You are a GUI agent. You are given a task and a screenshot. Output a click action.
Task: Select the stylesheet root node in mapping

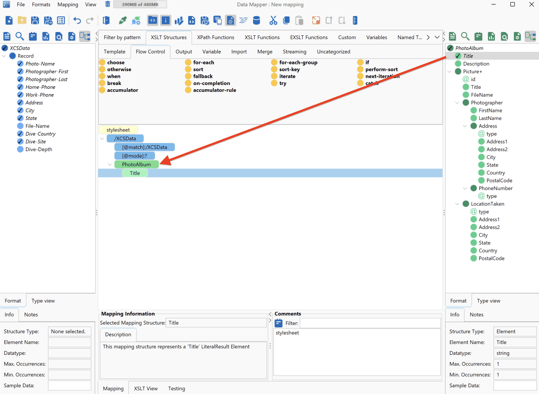tap(118, 130)
